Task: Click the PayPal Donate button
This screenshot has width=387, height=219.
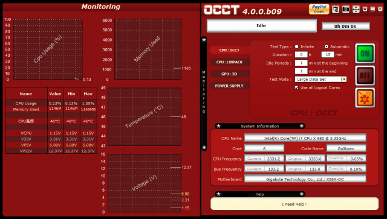Action: (319, 10)
